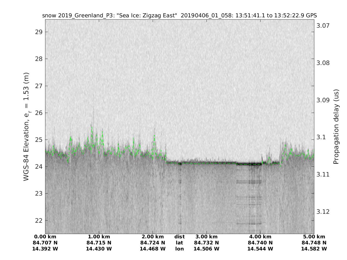The height and width of the screenshot is (260, 347).
Task: Click the '0.00 km' distance label
Action: [x=45, y=237]
